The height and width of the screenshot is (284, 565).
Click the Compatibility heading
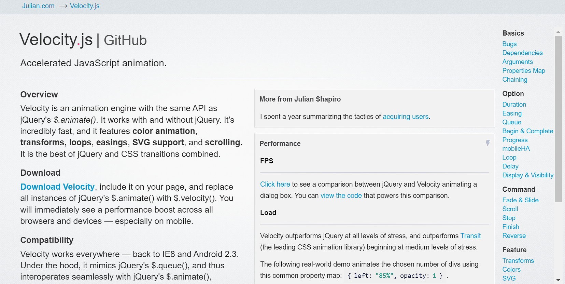[x=47, y=240]
